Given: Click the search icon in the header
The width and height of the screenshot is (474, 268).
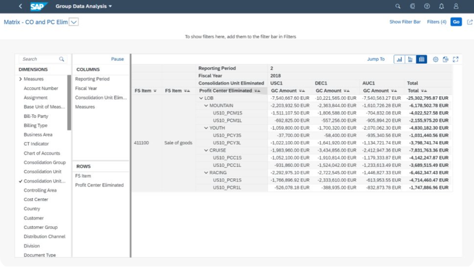Looking at the screenshot, I should point(398,6).
